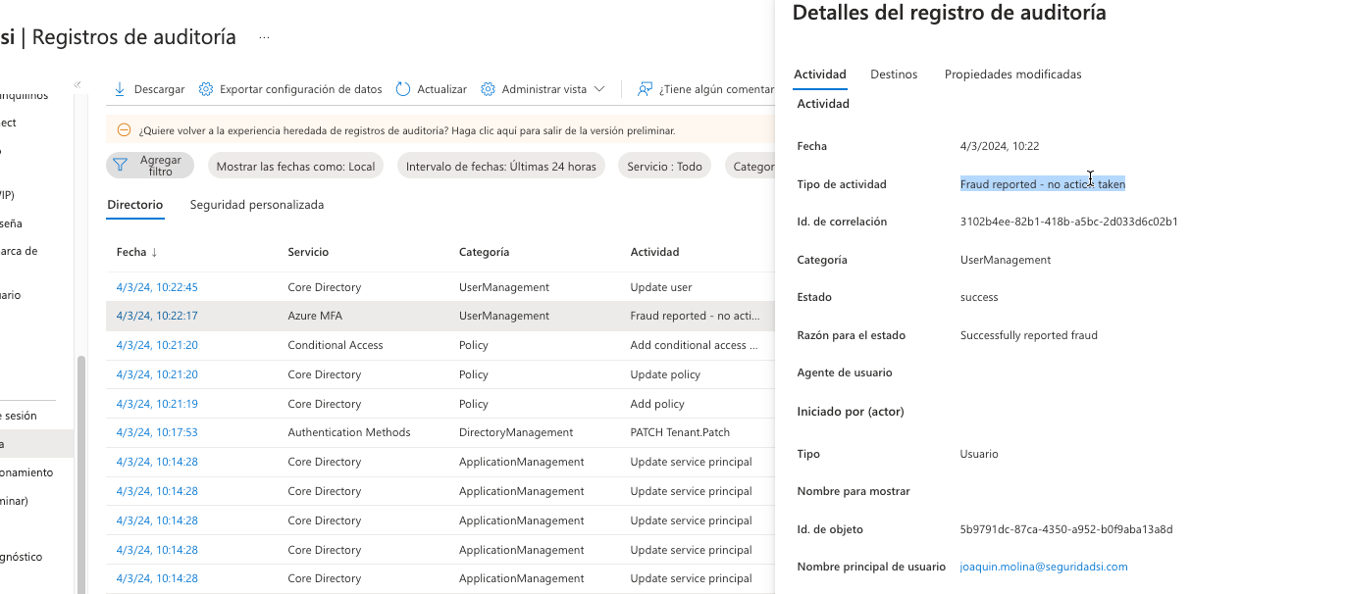
Task: Click the Exportar configuración de datos gear icon
Action: point(206,89)
